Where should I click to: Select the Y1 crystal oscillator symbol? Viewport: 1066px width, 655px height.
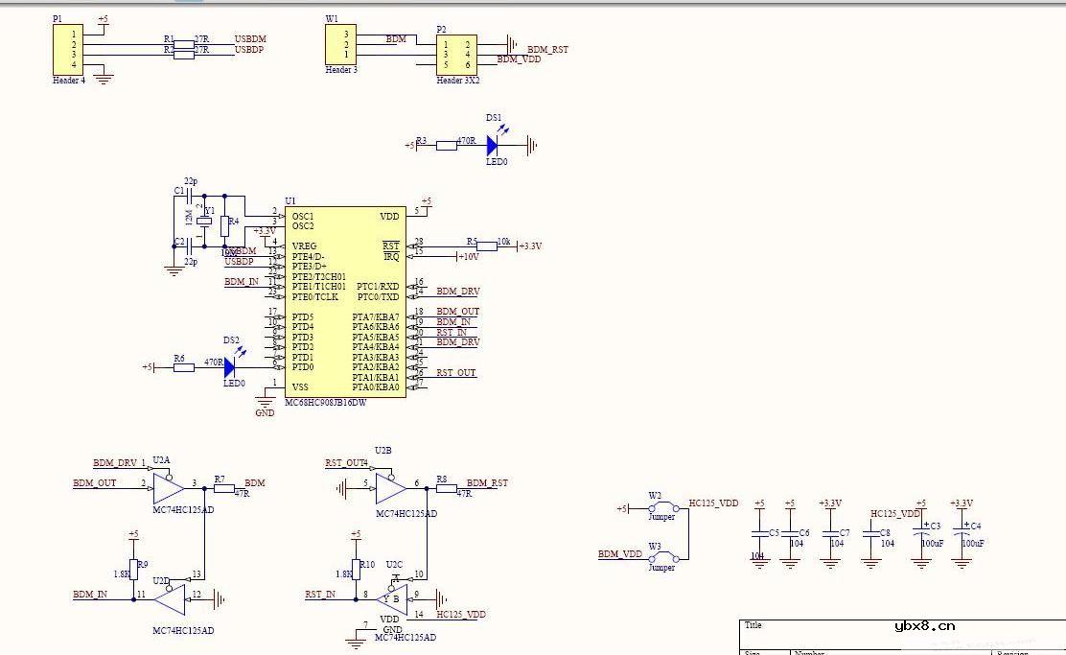point(203,223)
